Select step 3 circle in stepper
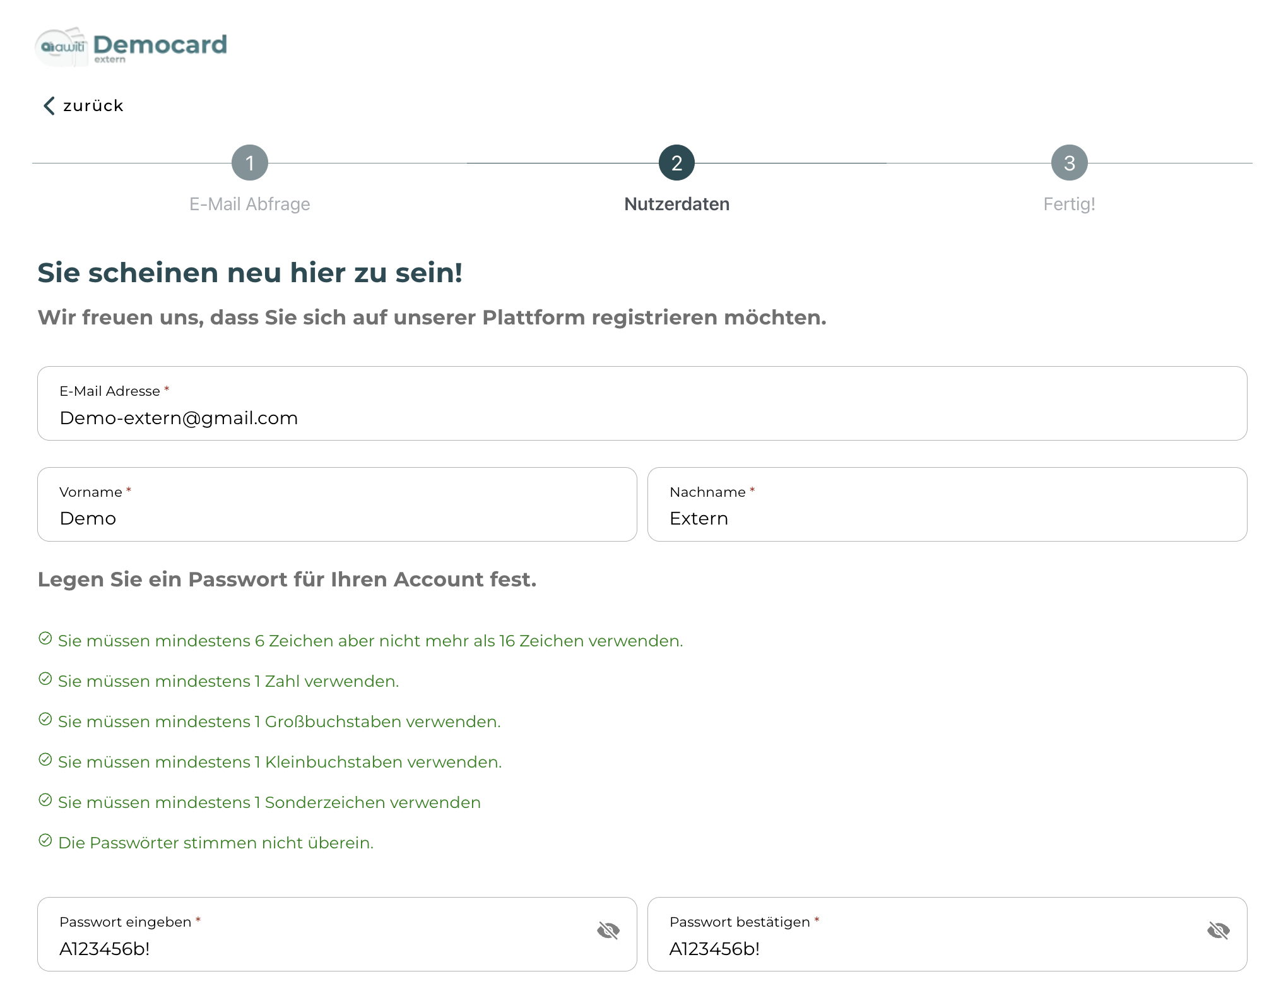 tap(1069, 163)
